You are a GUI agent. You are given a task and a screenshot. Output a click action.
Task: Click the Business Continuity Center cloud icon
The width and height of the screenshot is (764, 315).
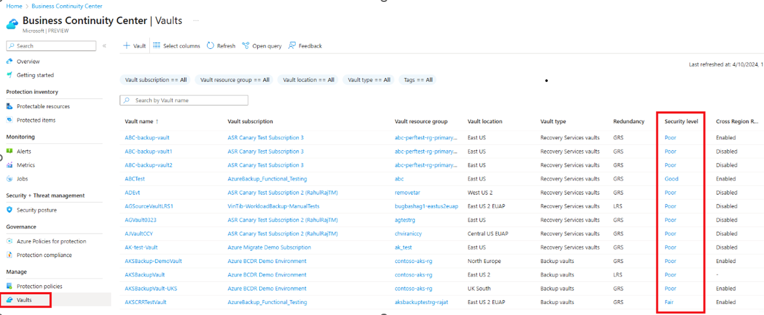pos(12,24)
